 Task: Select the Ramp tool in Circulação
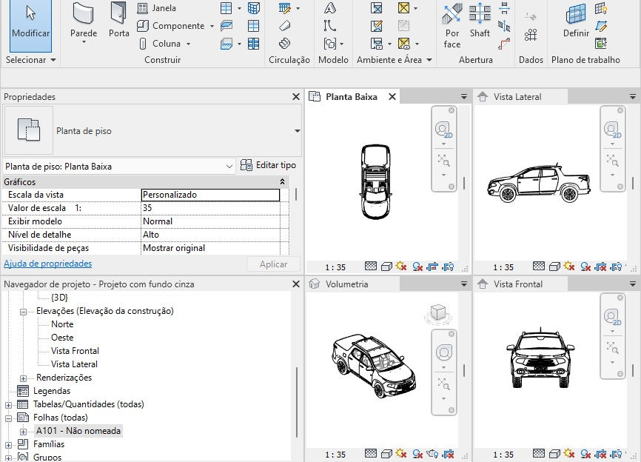(284, 26)
